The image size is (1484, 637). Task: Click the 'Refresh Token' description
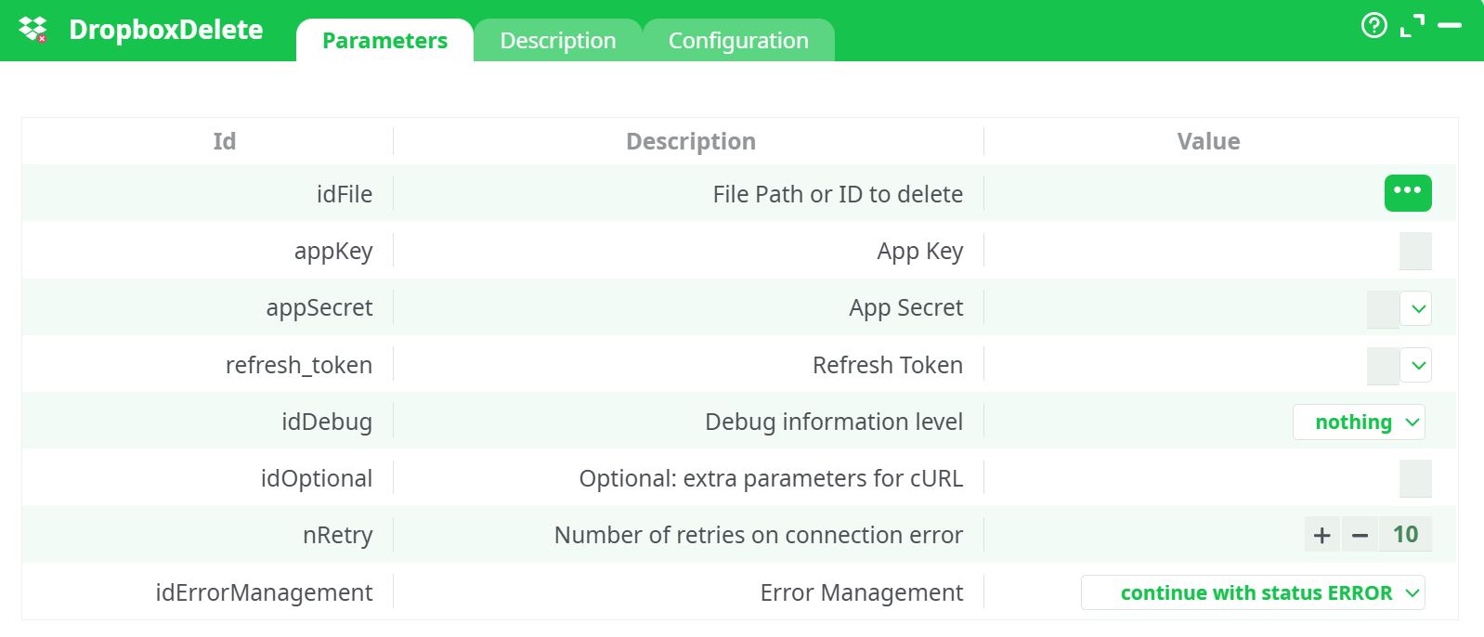888,365
